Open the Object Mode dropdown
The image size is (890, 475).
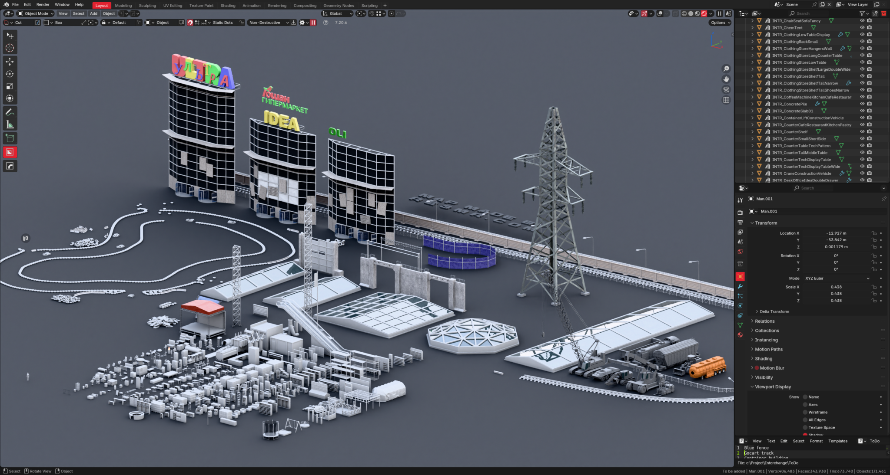pos(35,13)
